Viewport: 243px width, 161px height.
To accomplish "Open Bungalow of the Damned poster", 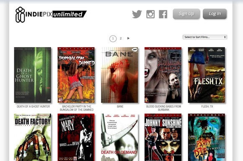I will pyautogui.click(x=76, y=75).
